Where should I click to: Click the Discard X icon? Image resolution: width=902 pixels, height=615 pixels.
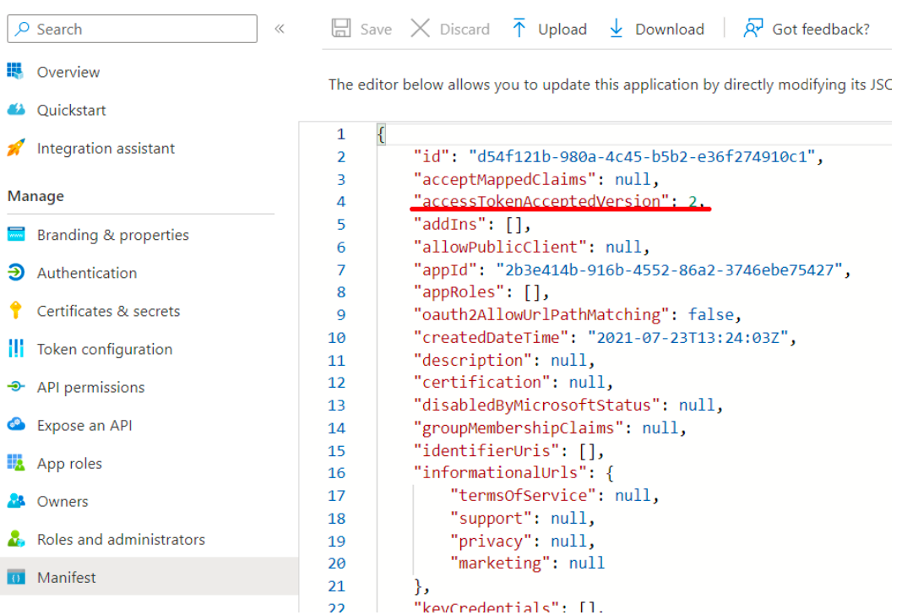click(x=420, y=28)
